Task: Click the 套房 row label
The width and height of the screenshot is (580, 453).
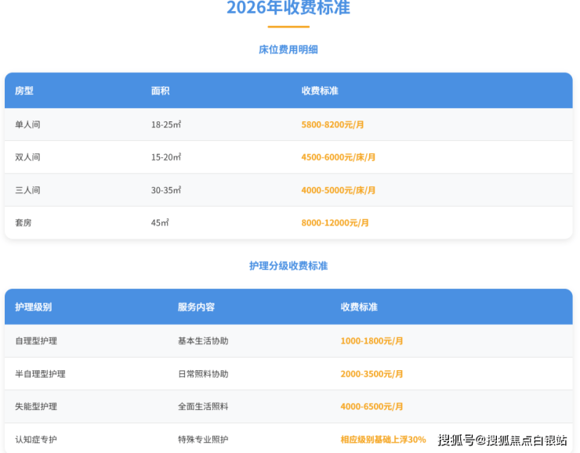Action: (24, 223)
